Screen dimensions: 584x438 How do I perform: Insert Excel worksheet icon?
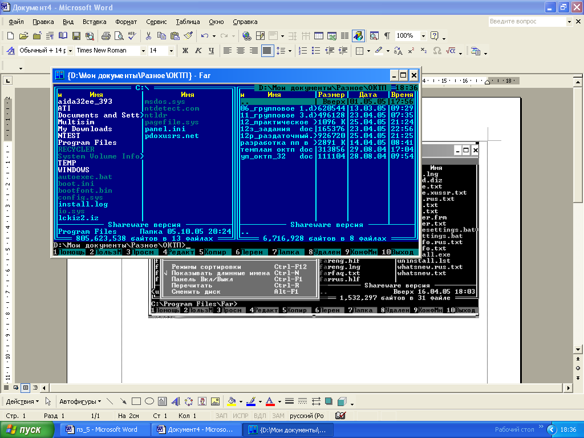[332, 36]
